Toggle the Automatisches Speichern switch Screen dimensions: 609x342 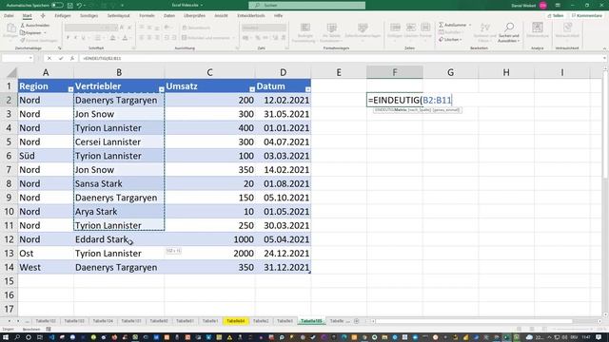click(x=57, y=6)
